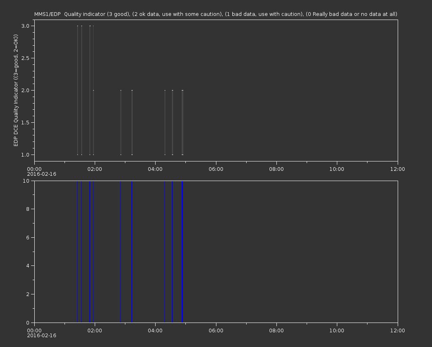This screenshot has width=432, height=347.
Task: Click the 10 y-axis label on lower plot
Action: [x=26, y=181]
